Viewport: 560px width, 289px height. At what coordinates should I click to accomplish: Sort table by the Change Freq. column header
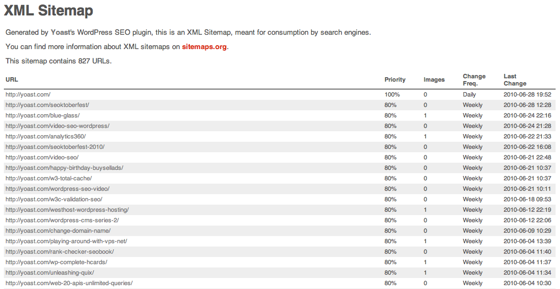tap(474, 79)
